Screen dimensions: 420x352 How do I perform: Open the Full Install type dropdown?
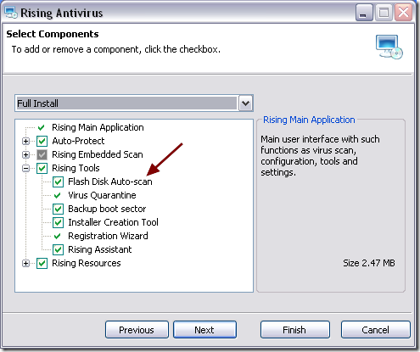245,103
